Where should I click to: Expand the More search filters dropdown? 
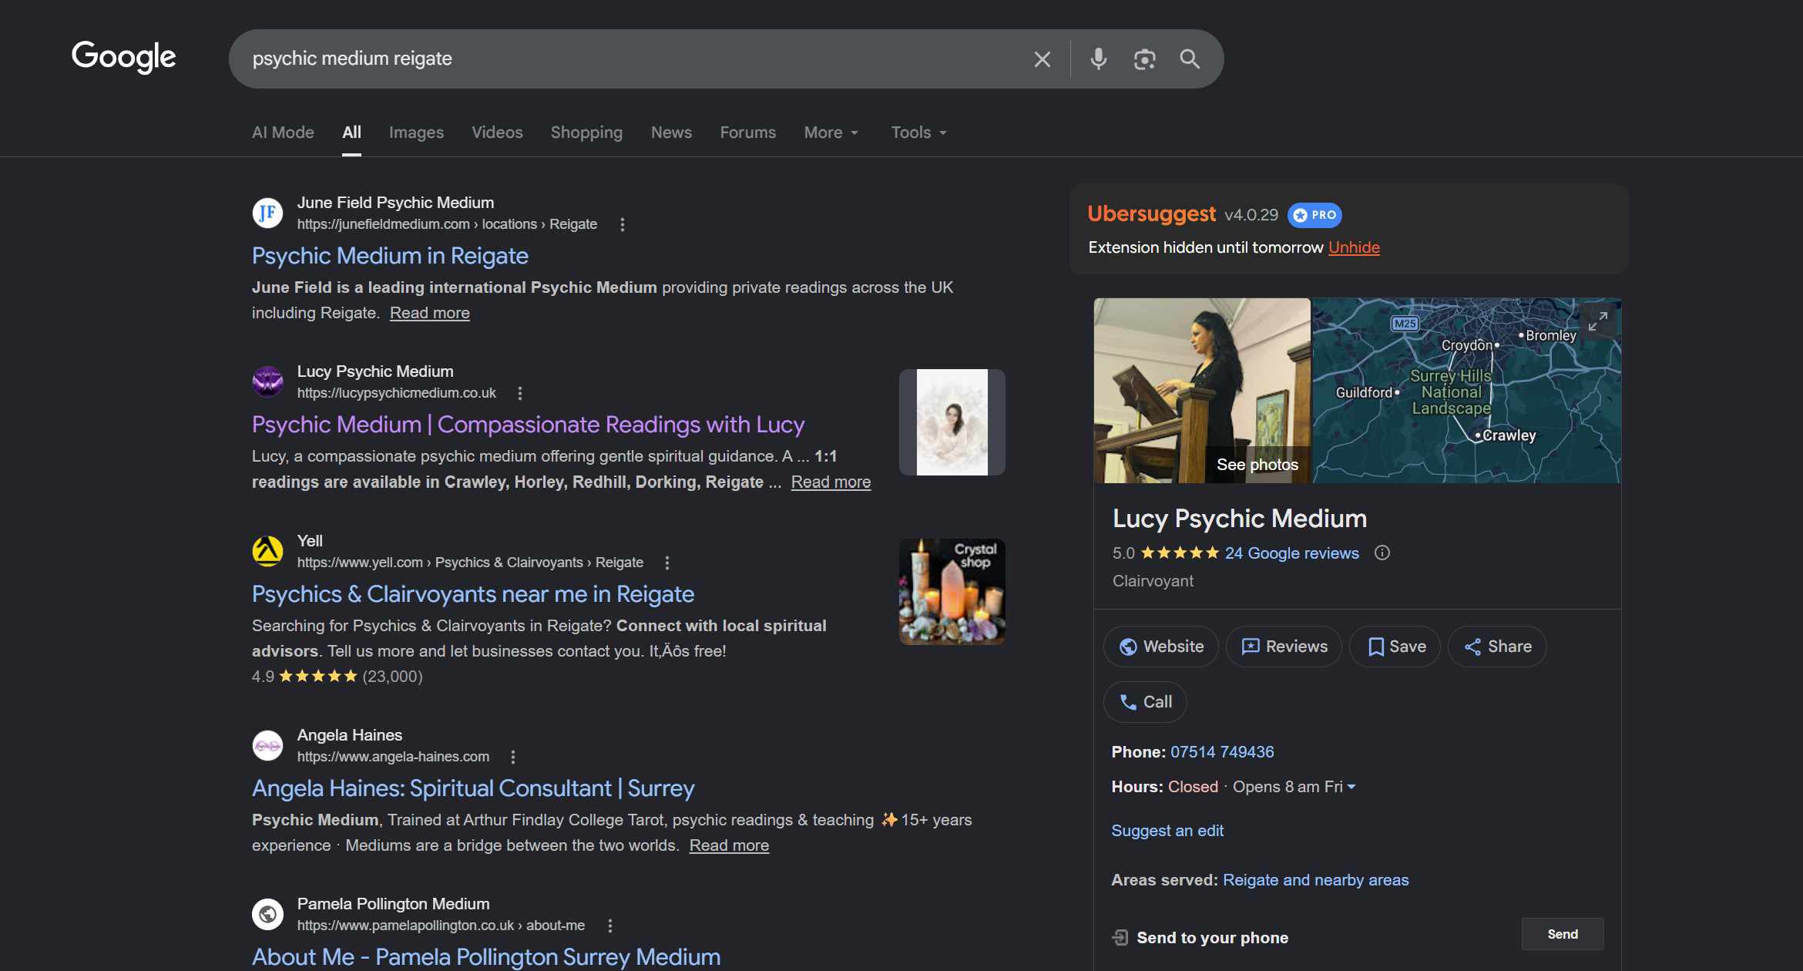[831, 133]
